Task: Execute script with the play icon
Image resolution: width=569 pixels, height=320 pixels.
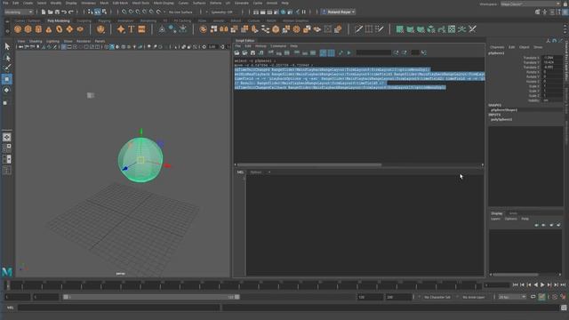Action: pos(349,53)
